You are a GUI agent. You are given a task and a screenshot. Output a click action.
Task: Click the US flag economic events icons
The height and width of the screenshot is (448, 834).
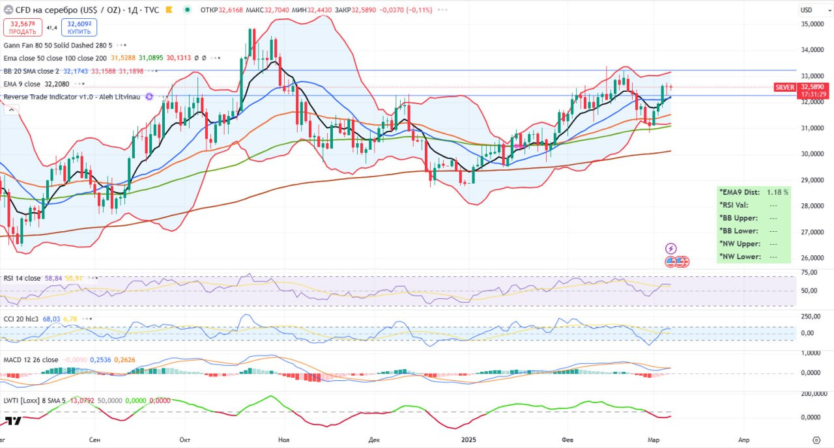(676, 261)
